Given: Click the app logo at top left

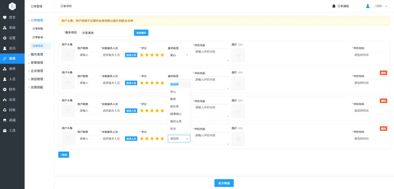Looking at the screenshot, I should pyautogui.click(x=12, y=6).
